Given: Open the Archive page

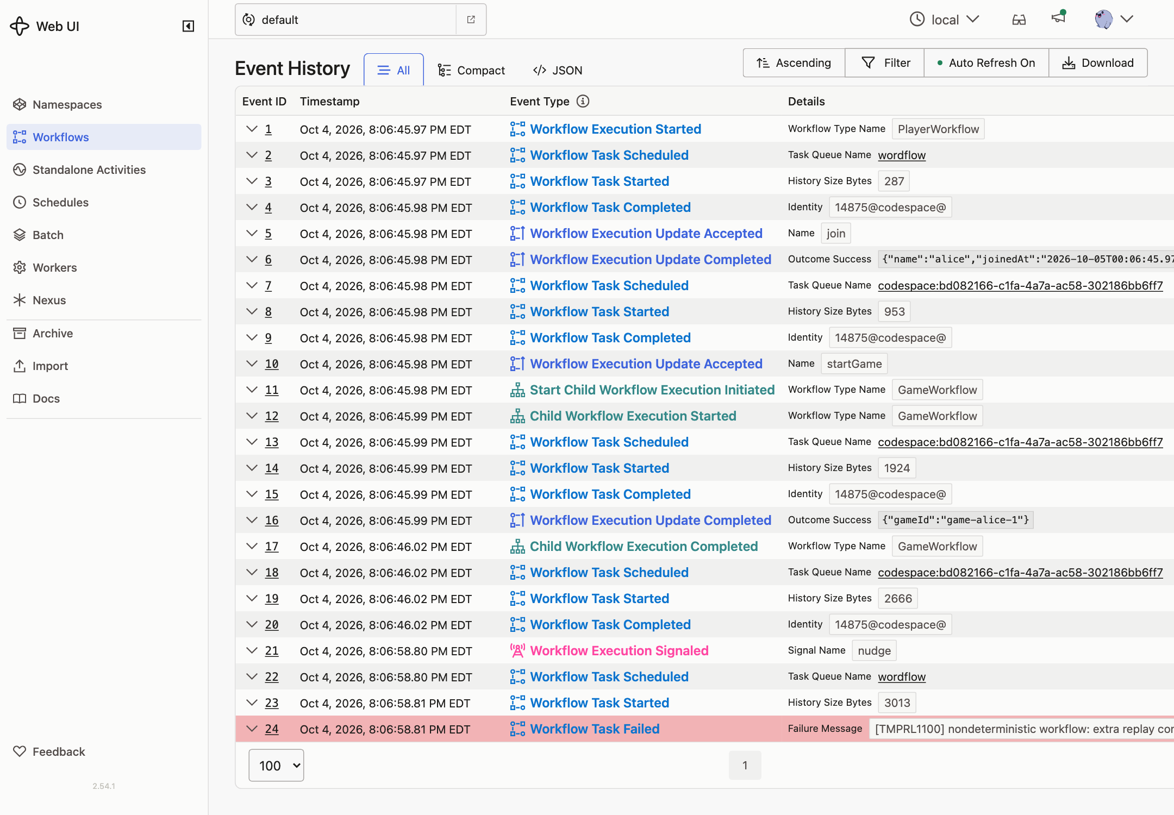Looking at the screenshot, I should [x=104, y=333].
